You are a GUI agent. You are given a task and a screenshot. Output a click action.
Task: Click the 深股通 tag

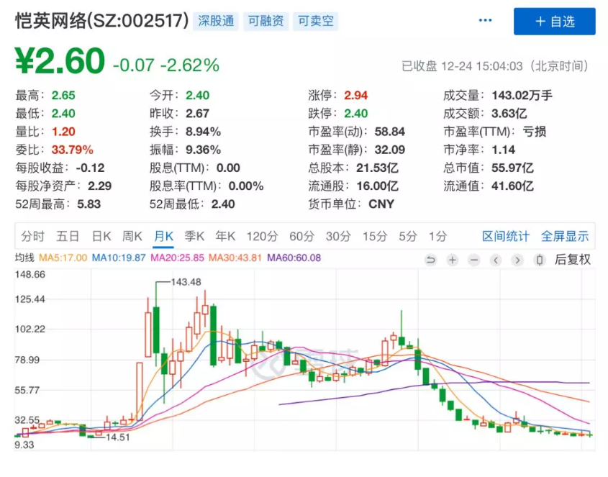click(x=216, y=21)
